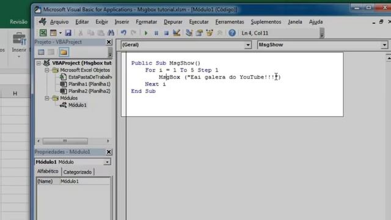Open the Editar menu

click(x=82, y=22)
